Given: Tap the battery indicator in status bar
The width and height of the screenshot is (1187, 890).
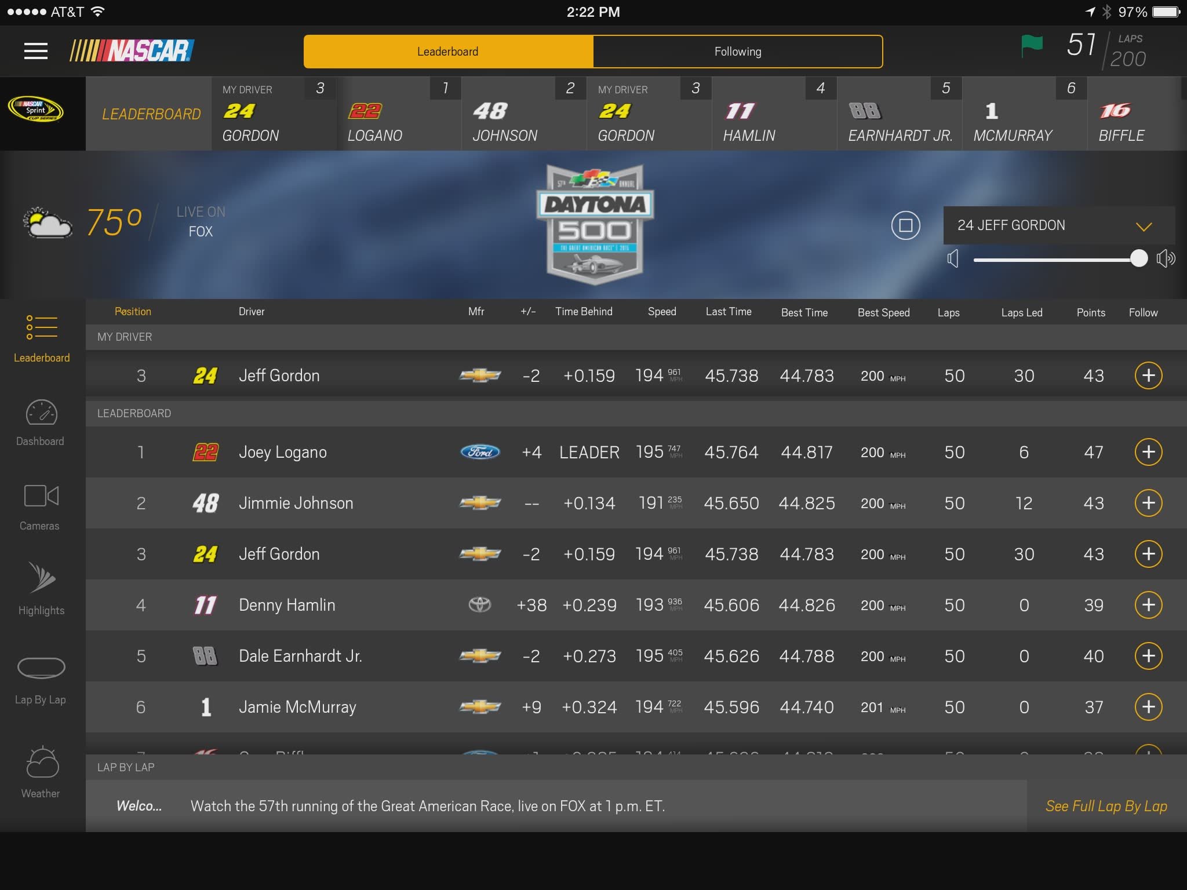Looking at the screenshot, I should (1166, 12).
